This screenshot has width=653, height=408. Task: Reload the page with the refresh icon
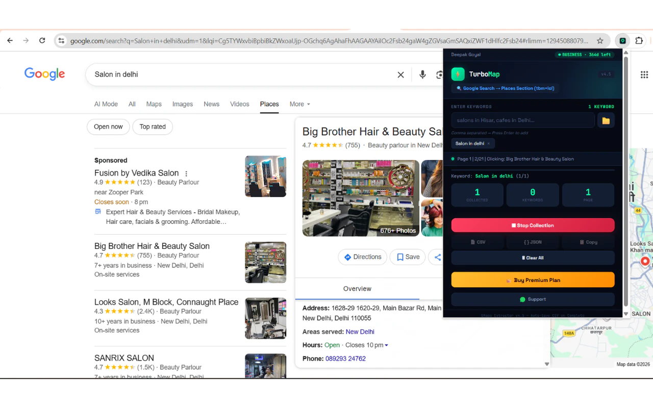click(42, 40)
